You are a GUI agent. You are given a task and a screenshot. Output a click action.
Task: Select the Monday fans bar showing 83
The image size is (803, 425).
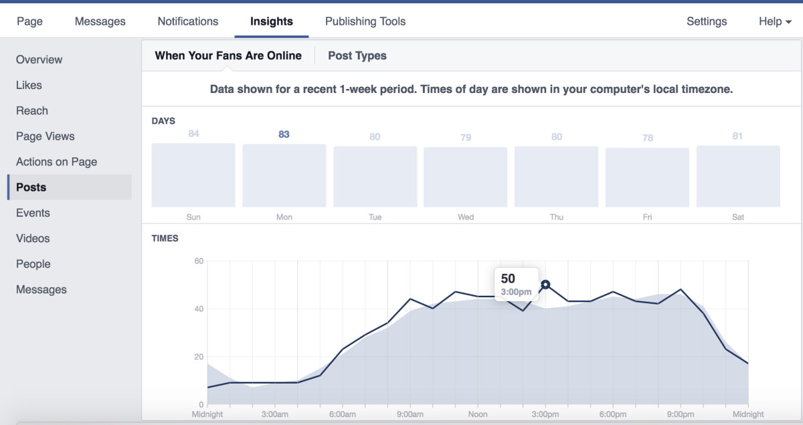(284, 175)
